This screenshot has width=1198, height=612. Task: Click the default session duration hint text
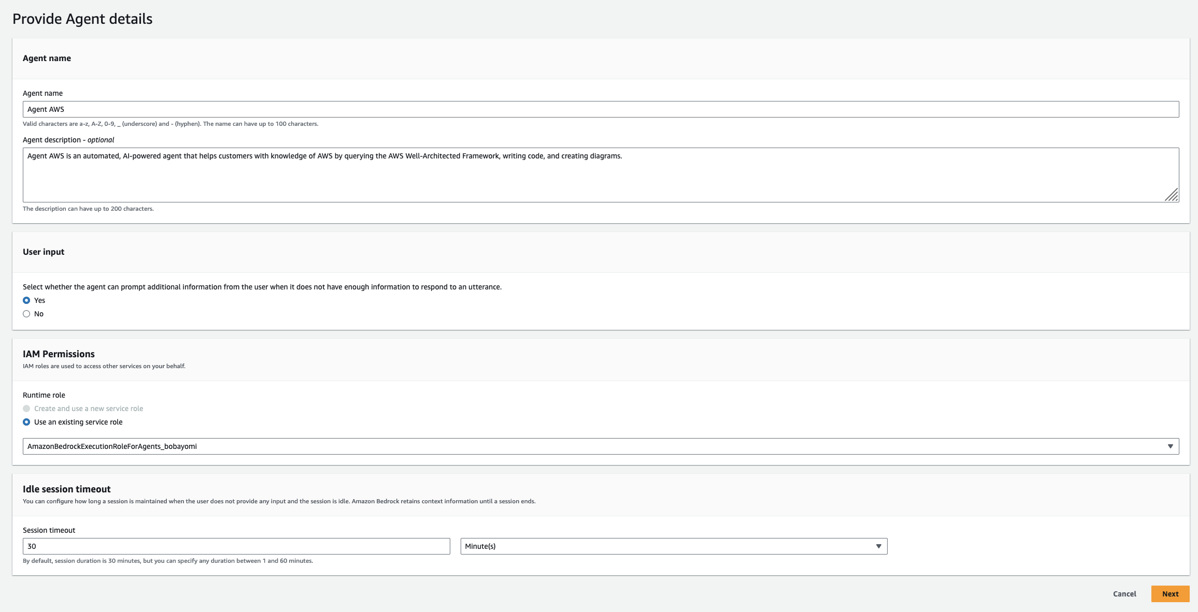[168, 561]
